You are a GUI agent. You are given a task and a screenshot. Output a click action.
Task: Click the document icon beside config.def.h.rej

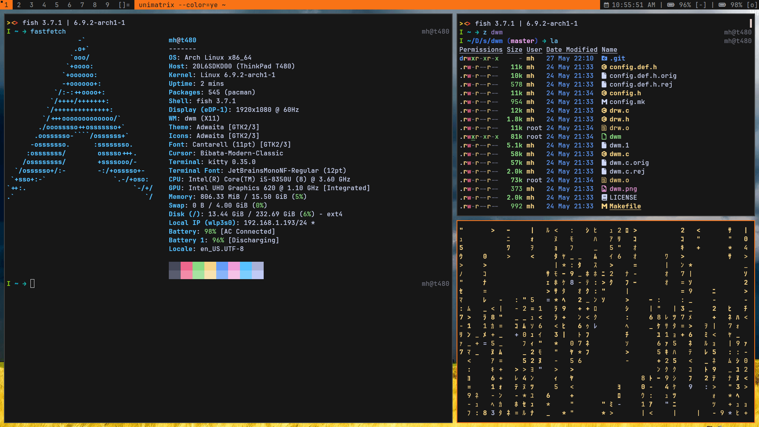pyautogui.click(x=604, y=85)
